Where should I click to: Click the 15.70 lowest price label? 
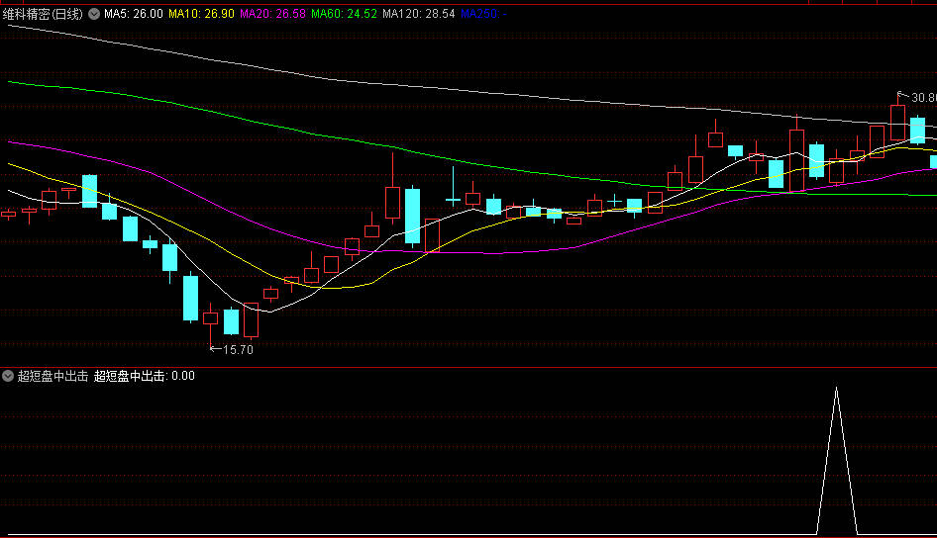[x=238, y=350]
